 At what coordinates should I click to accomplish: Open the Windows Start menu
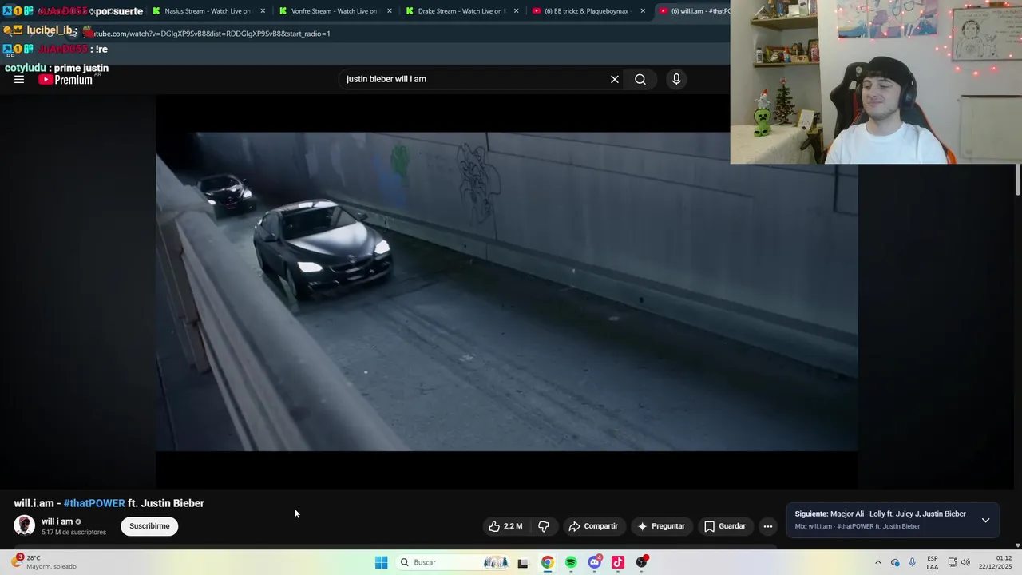tap(381, 562)
